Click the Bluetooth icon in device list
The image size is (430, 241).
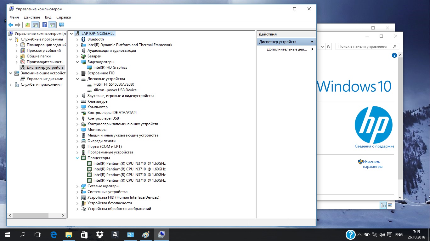83,39
